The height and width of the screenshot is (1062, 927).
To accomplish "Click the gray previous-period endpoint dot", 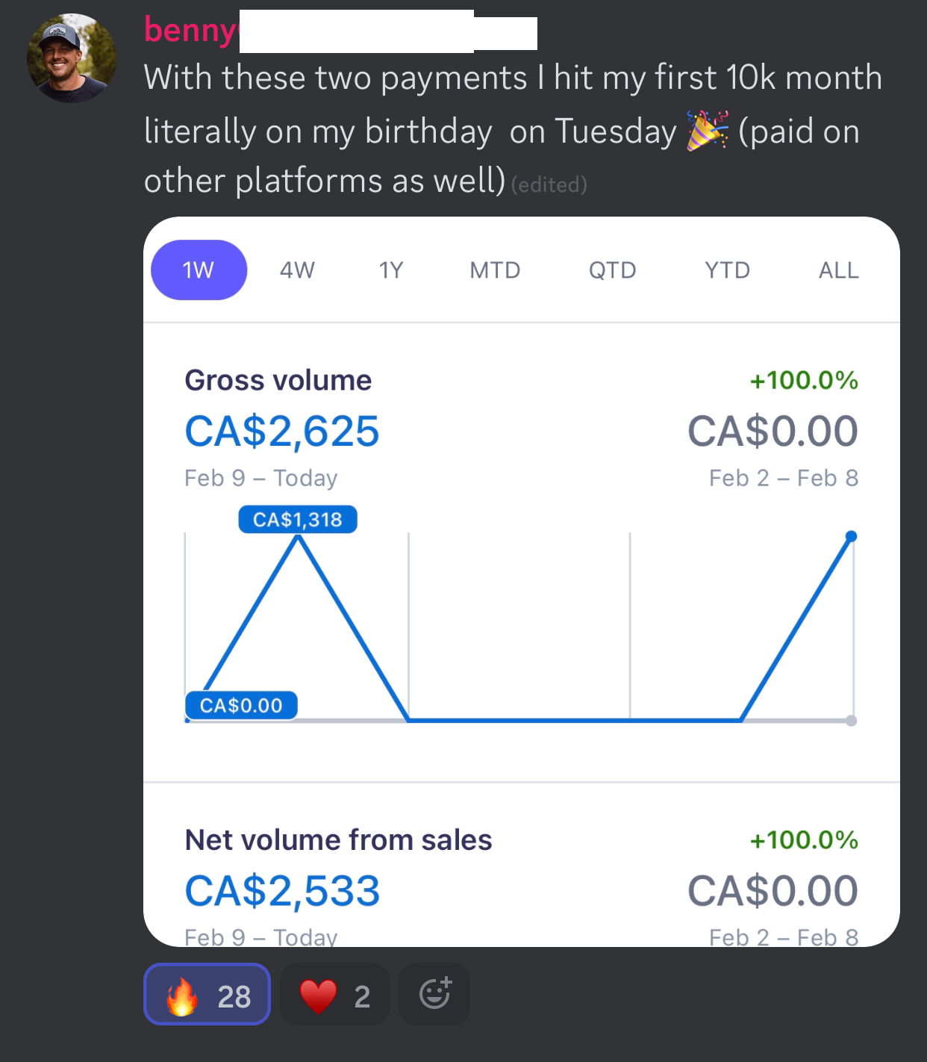I will [852, 721].
